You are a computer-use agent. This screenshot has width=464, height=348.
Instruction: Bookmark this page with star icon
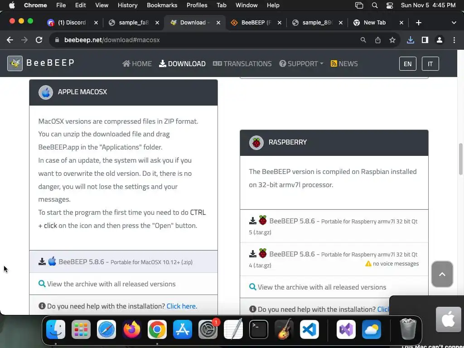tap(392, 40)
